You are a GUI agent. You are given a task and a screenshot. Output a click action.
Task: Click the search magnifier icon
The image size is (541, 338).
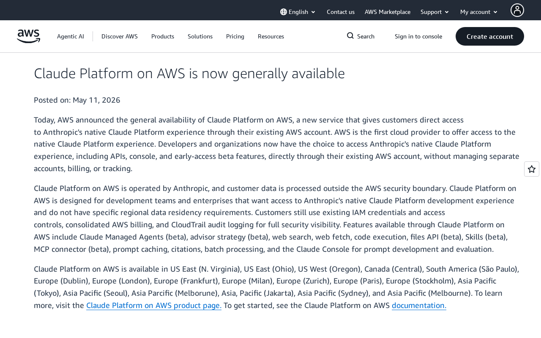coord(350,36)
